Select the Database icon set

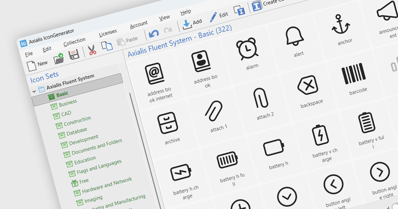77,131
